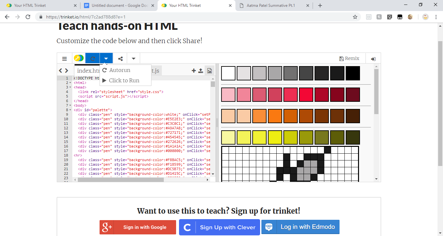Pick the dark olive green swatch
Screen dimensions: 443x236
[353, 137]
